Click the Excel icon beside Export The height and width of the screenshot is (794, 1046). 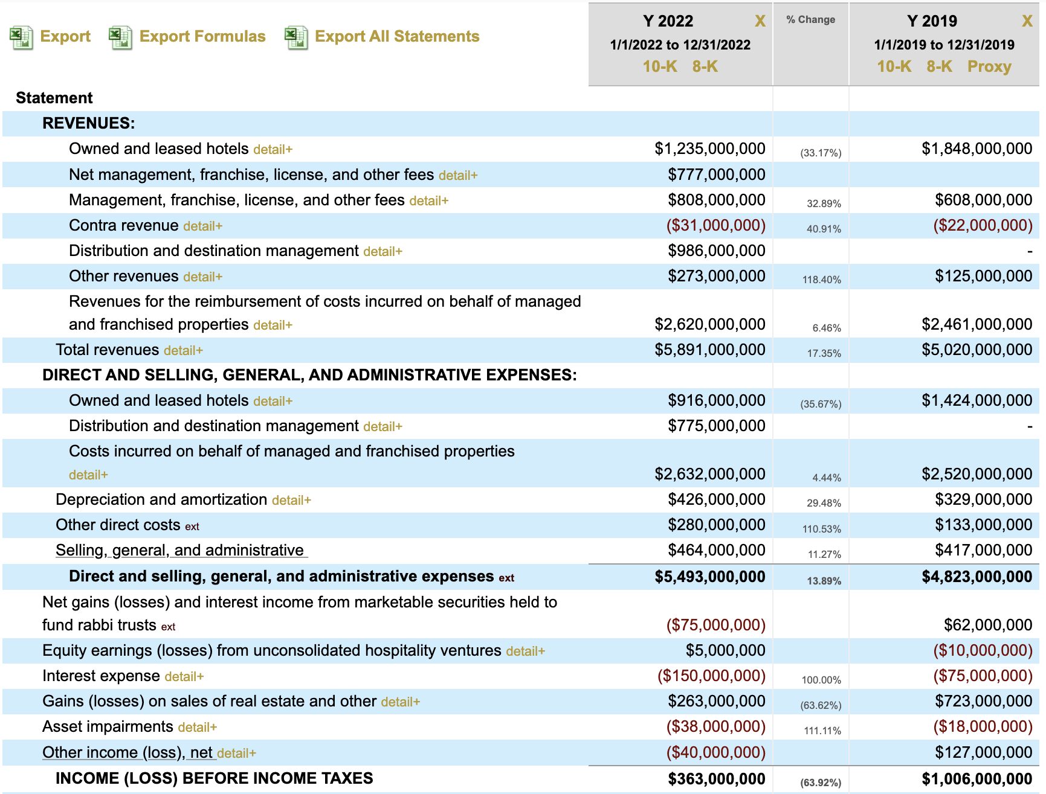pyautogui.click(x=21, y=37)
